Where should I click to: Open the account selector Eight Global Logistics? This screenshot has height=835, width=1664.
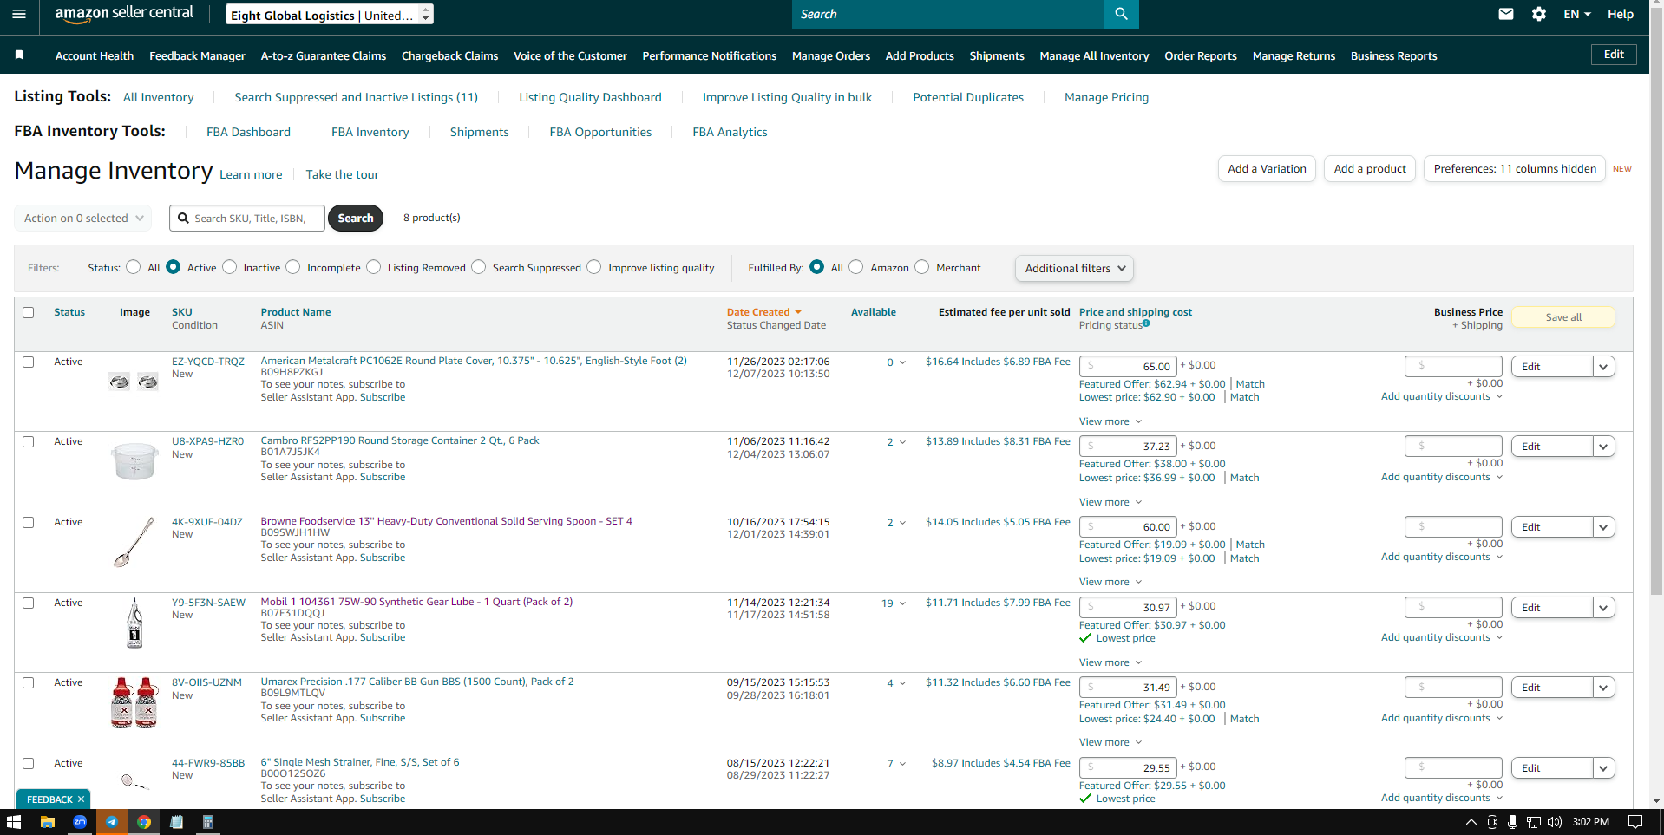(329, 15)
